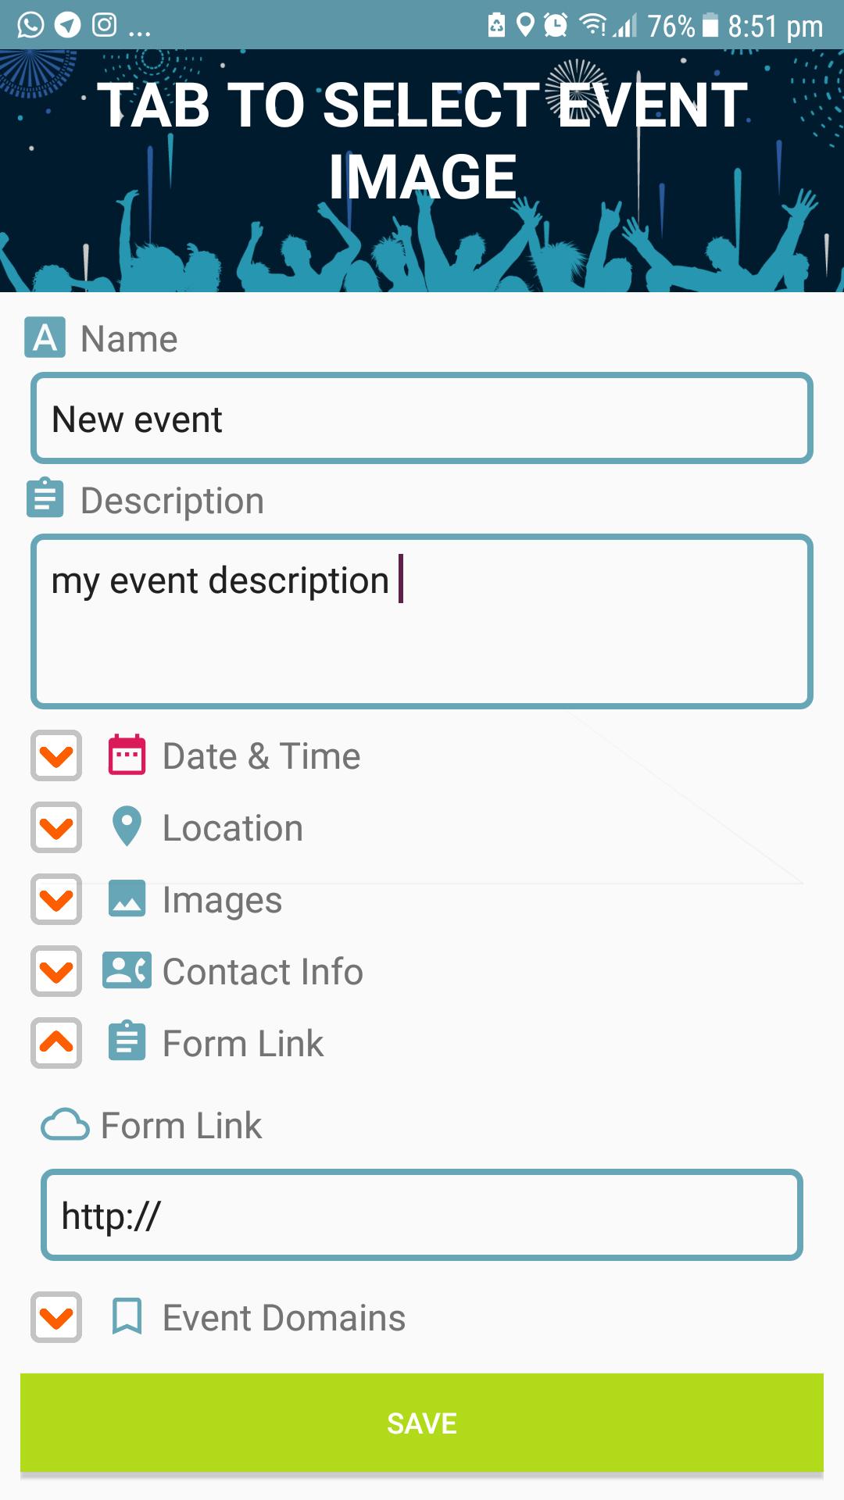Tap the Description clipboard icon
The width and height of the screenshot is (844, 1500).
pyautogui.click(x=45, y=498)
